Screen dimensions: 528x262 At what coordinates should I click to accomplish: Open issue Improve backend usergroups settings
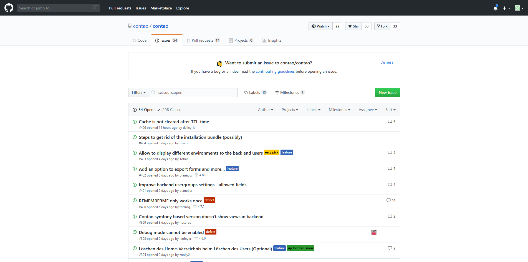(193, 185)
